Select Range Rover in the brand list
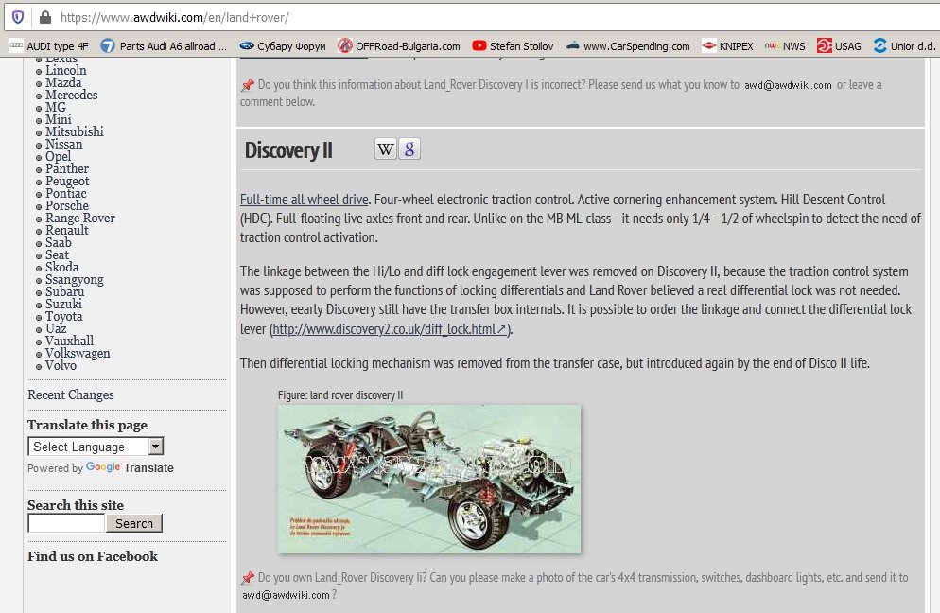Viewport: 940px width, 613px height. pyautogui.click(x=80, y=218)
